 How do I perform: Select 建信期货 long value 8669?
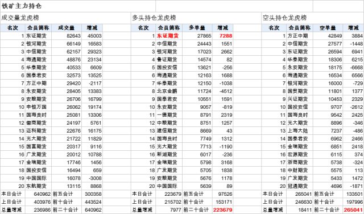coord(206,130)
